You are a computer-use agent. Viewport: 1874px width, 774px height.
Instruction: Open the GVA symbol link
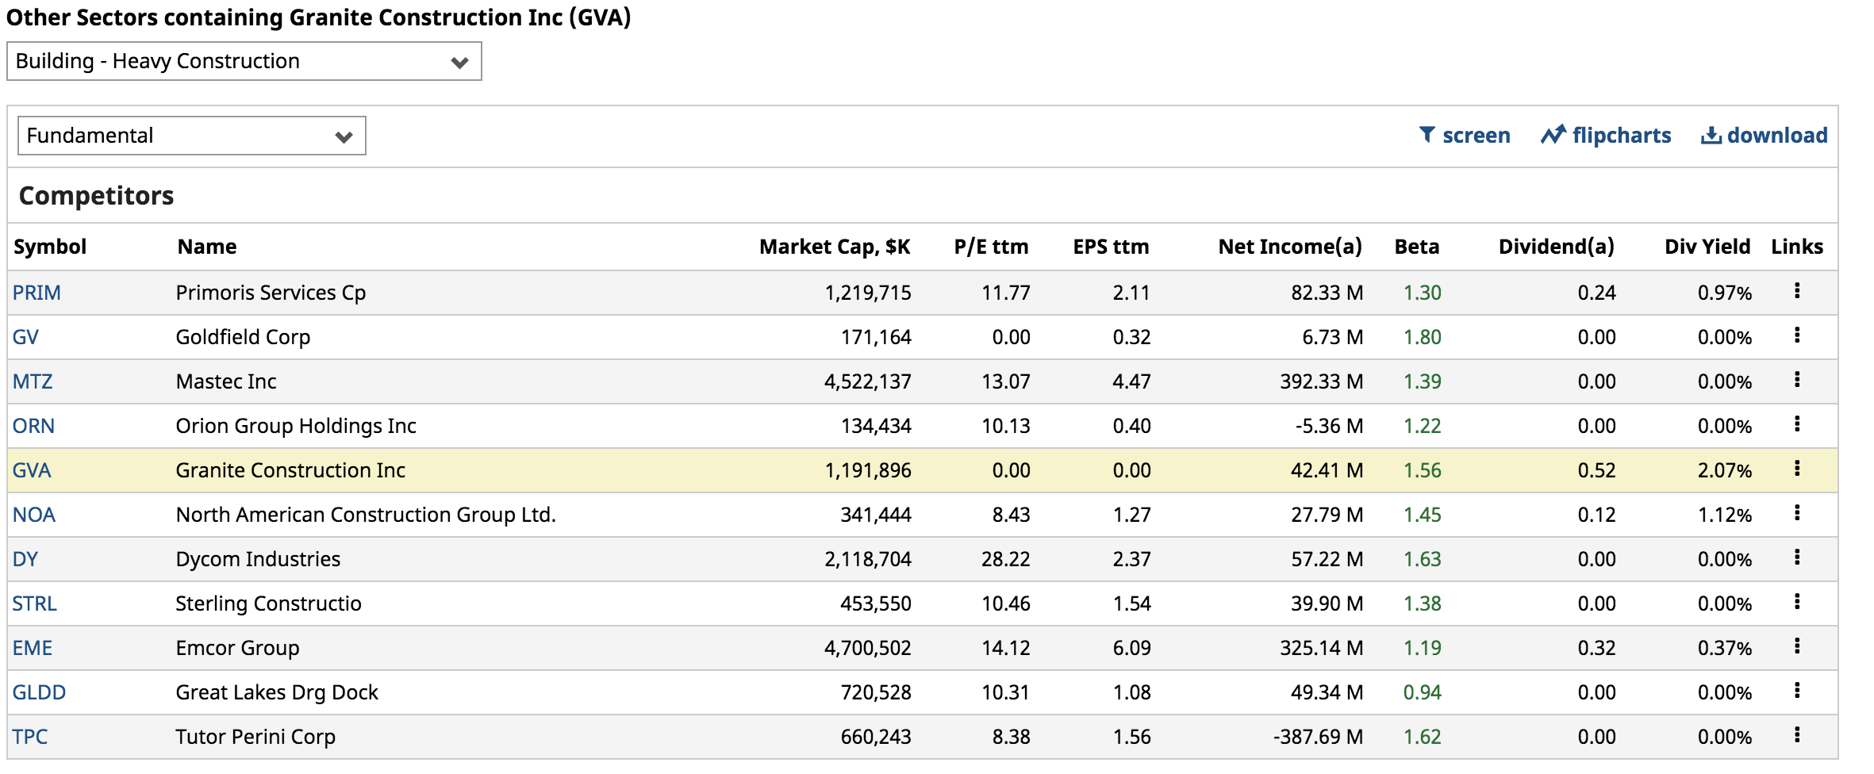(32, 470)
